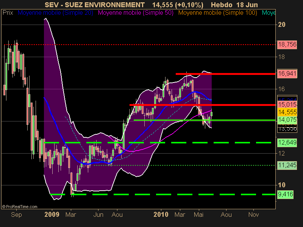Click the Sep time axis label
This screenshot has height=227, width=303.
tap(16, 215)
